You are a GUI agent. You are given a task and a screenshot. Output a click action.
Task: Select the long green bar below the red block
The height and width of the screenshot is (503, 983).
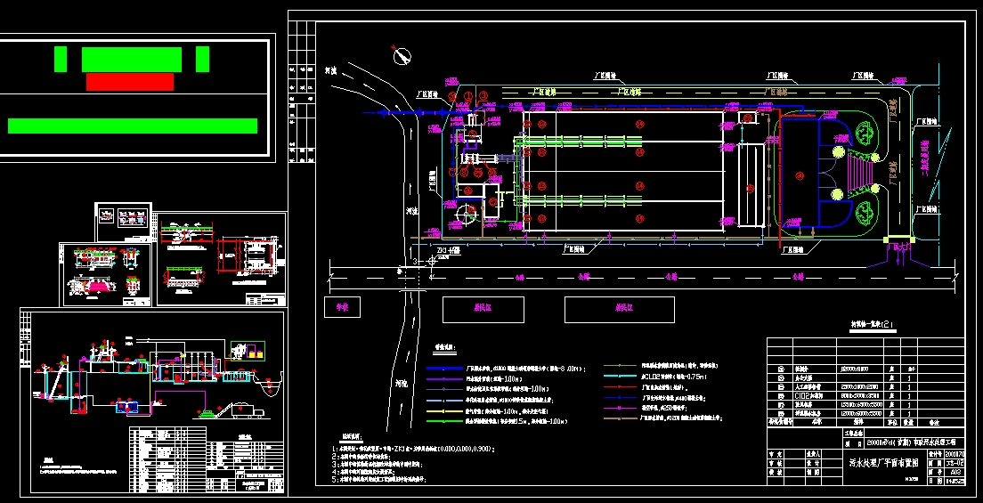pyautogui.click(x=133, y=126)
